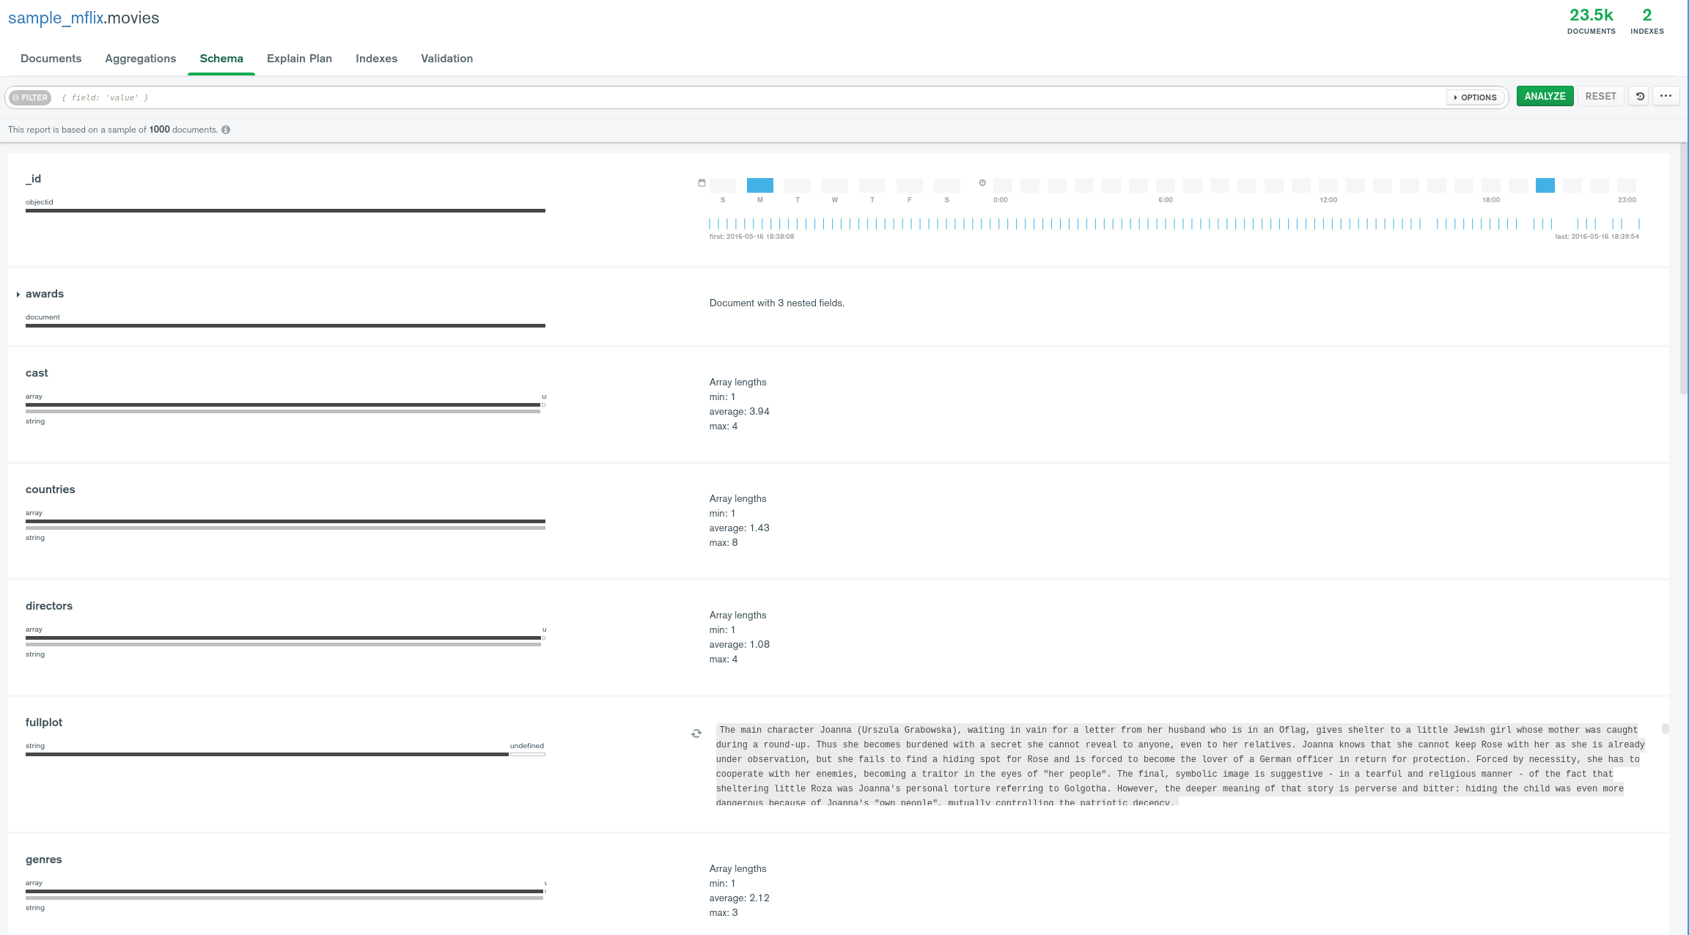The width and height of the screenshot is (1689, 935).
Task: Open the Explain Plan tab
Action: [x=299, y=59]
